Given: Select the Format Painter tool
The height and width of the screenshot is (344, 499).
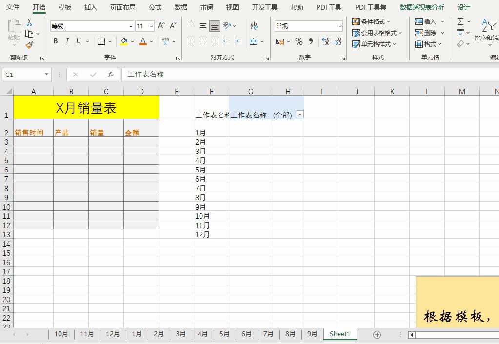Looking at the screenshot, I should click(29, 45).
